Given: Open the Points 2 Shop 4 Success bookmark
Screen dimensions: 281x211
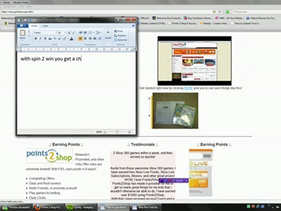Looking at the screenshot, I should coord(183,23).
